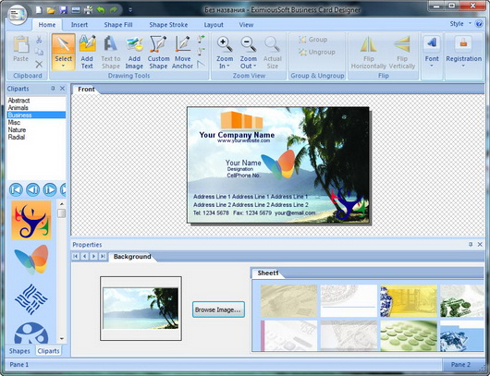Click the Browse Image button

(218, 309)
